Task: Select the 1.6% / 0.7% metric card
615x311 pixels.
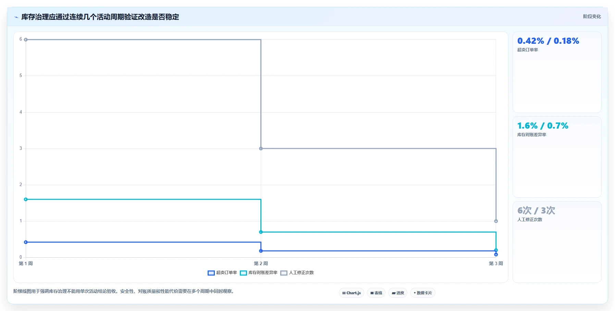Action: point(557,157)
